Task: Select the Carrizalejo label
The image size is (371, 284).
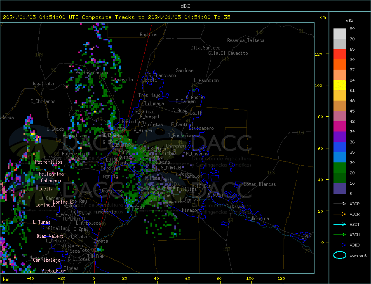Action: coord(47,261)
